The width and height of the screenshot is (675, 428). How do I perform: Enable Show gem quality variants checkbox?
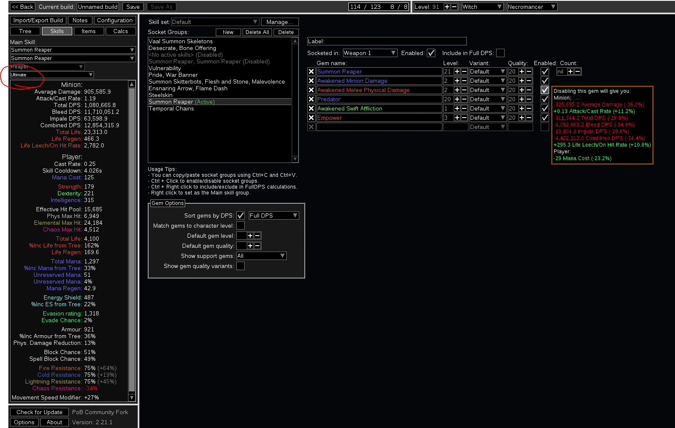pos(241,266)
